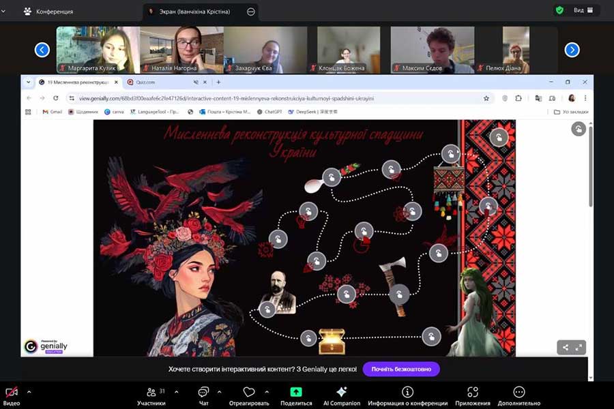Open the Усі закладки bookmarks folder

(x=571, y=112)
